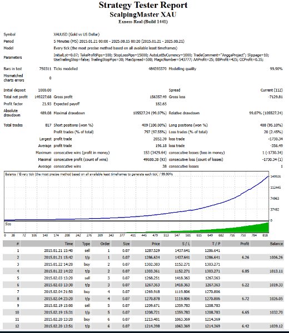Click the 149926 balance axis label
Image resolution: width=289 pixels, height=333 pixels.
[x=276, y=176]
